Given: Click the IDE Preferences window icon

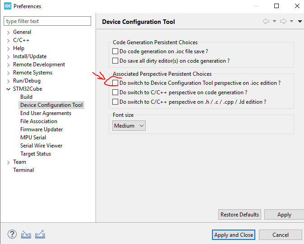Looking at the screenshot, I should (8, 6).
